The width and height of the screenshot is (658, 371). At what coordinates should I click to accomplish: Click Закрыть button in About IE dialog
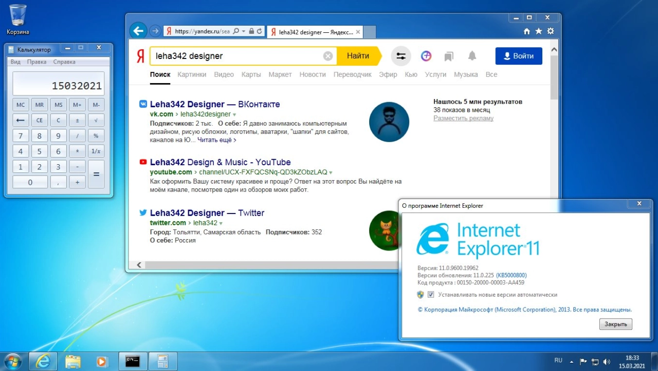click(615, 324)
